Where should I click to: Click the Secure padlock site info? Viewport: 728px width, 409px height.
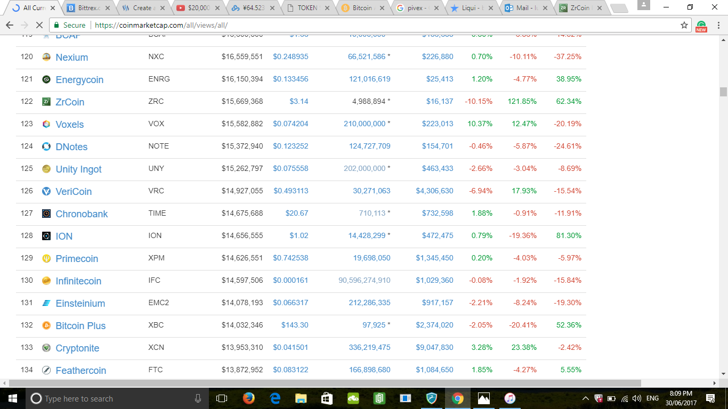click(69, 25)
